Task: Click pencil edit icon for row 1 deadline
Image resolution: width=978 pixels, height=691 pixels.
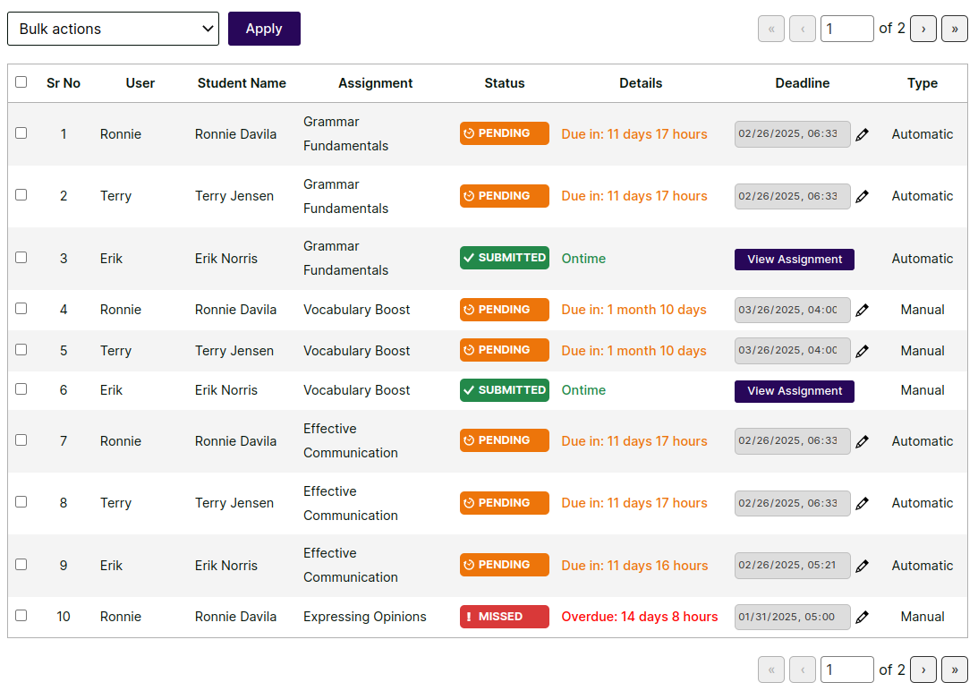Action: point(862,134)
